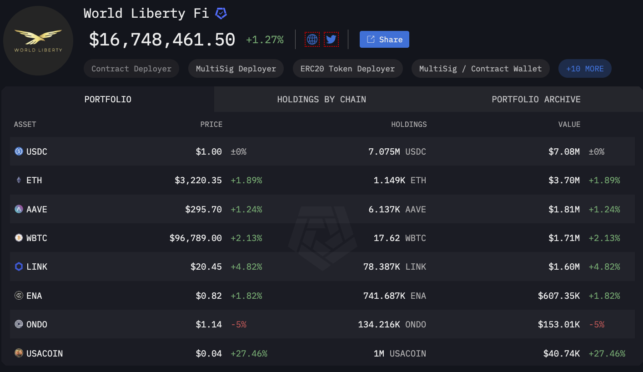Click the WBTC token icon
643x372 pixels.
click(19, 238)
